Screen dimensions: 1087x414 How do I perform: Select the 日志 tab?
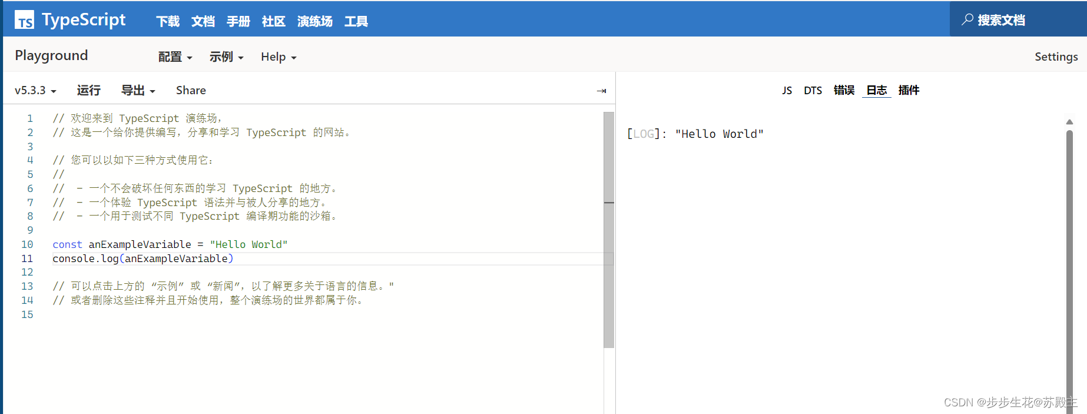pos(877,90)
